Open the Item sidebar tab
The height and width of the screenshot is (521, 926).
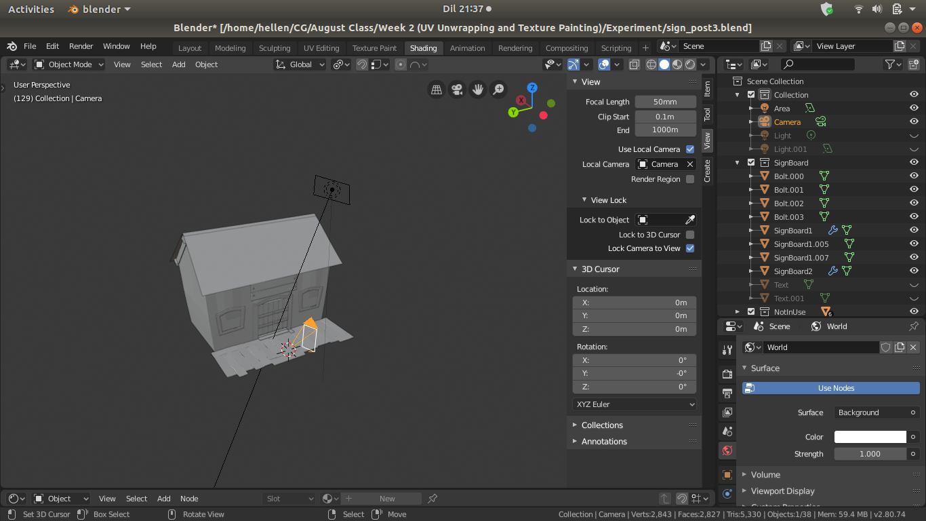click(x=707, y=89)
